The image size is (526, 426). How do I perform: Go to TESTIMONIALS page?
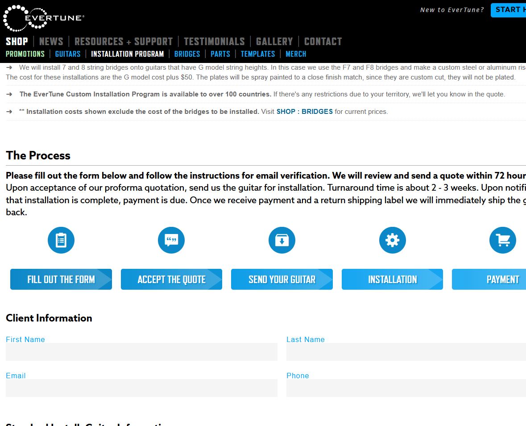click(x=214, y=41)
